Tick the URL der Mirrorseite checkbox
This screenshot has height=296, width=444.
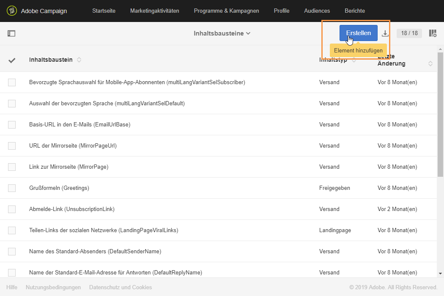12,146
